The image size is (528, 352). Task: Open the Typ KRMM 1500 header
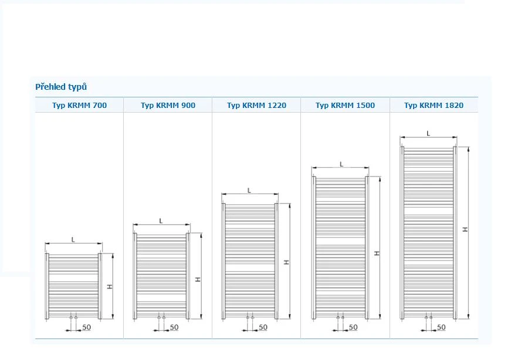point(345,106)
